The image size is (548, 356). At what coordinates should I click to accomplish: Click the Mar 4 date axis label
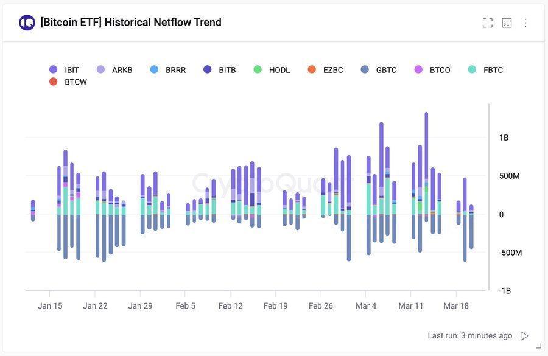[x=366, y=306]
